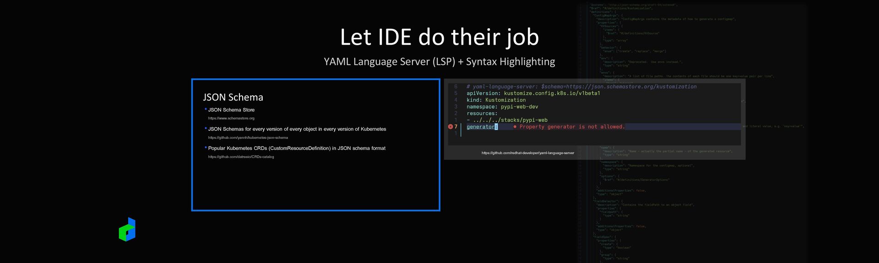The image size is (879, 263).
Task: Click the "Popular Kubernetes CRDs" bullet text
Action: click(297, 148)
